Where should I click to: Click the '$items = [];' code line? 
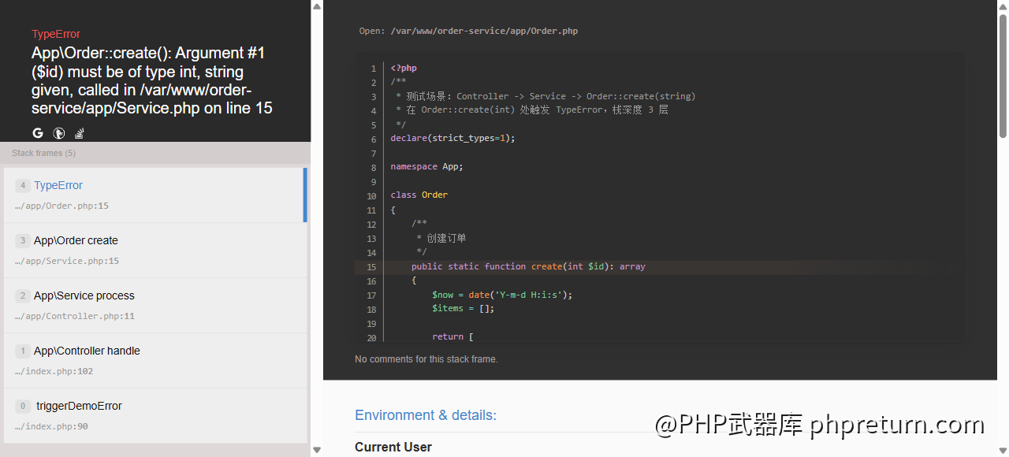(x=463, y=308)
